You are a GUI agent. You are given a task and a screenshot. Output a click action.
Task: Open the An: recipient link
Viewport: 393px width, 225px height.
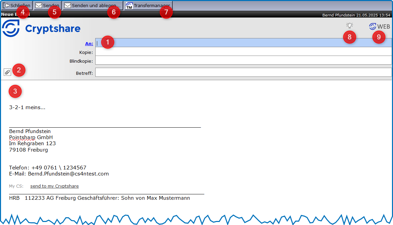click(89, 43)
